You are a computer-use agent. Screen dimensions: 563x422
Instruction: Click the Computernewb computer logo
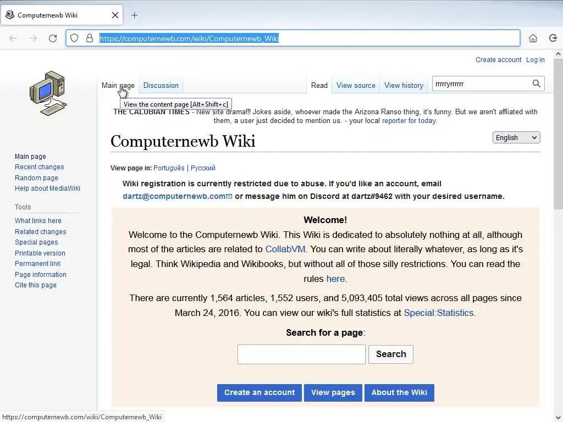48,93
